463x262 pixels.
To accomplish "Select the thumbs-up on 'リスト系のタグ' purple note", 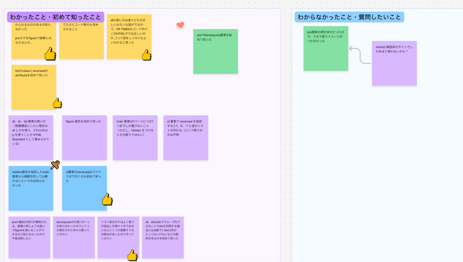I will click(x=132, y=256).
